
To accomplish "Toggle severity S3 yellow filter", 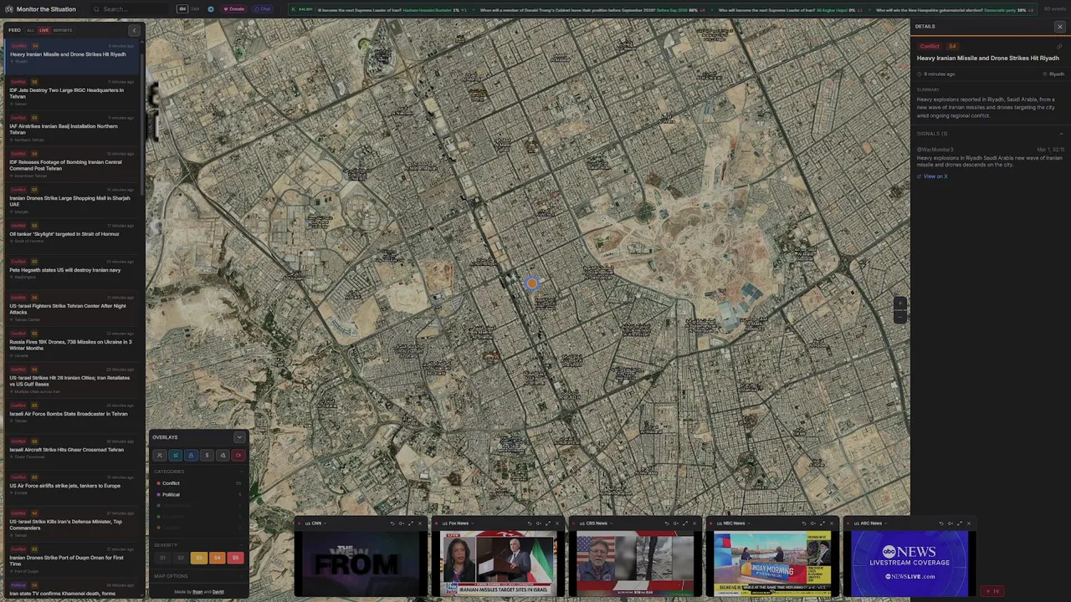I will click(x=199, y=558).
